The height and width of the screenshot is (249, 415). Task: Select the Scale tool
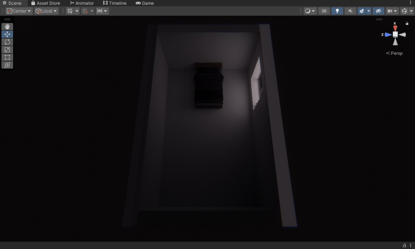click(7, 49)
